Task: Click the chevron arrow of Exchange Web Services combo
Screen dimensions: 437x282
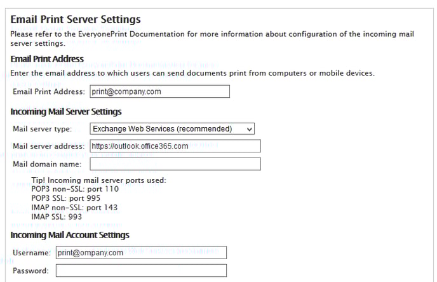Action: click(x=249, y=130)
